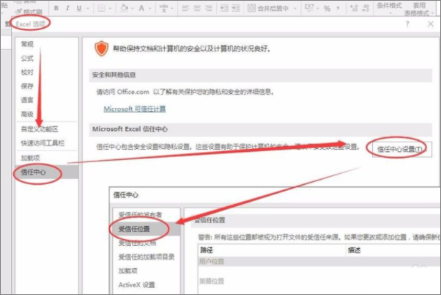Expand the accounting number format dropdown arrow
This screenshot has height=295, width=441.
[x=317, y=9]
